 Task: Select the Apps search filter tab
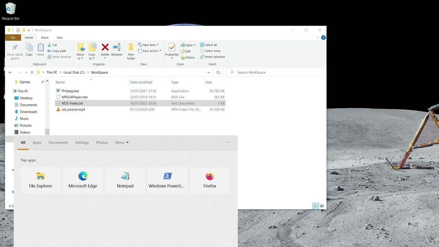[x=37, y=142]
